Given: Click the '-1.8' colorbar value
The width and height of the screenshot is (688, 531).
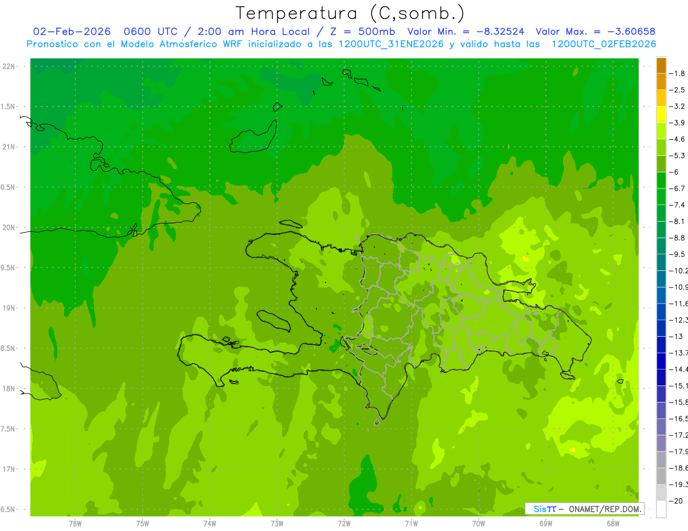Looking at the screenshot, I should [677, 73].
